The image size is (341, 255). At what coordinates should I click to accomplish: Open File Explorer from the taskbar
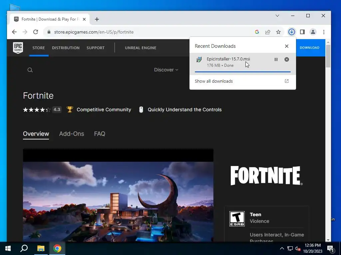(41, 248)
